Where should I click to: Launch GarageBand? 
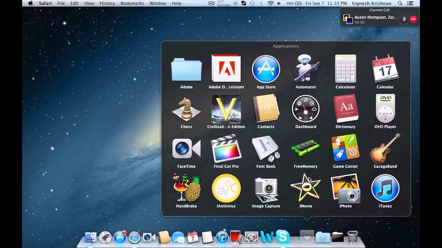(x=385, y=148)
